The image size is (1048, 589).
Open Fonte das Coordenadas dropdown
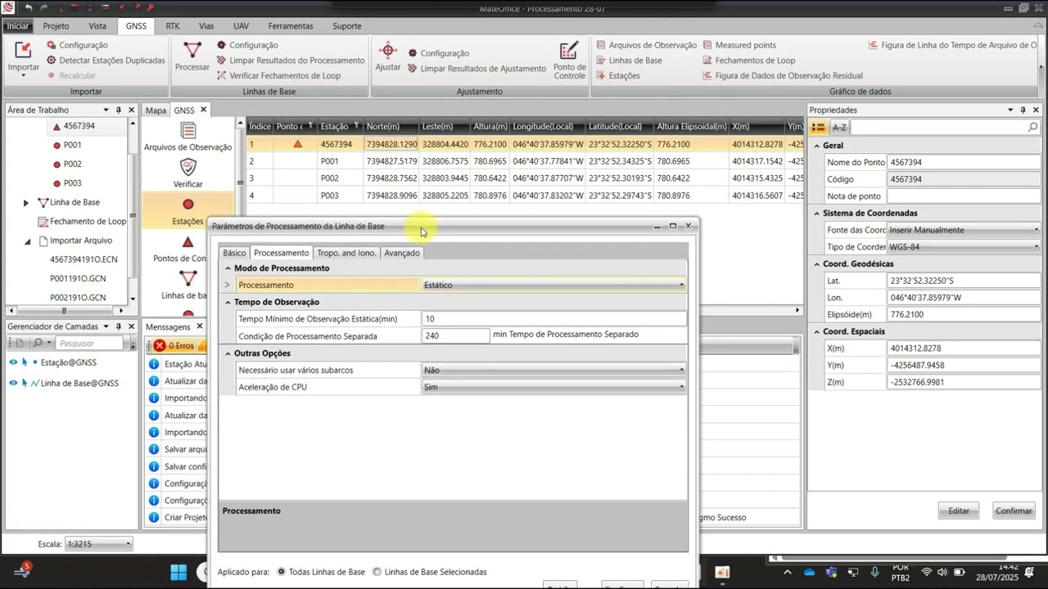click(x=1036, y=230)
